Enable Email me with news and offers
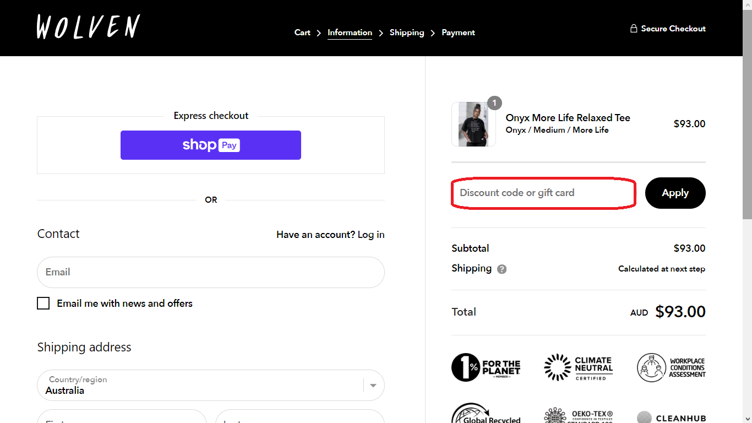Viewport: 752px width, 423px height. 43,303
